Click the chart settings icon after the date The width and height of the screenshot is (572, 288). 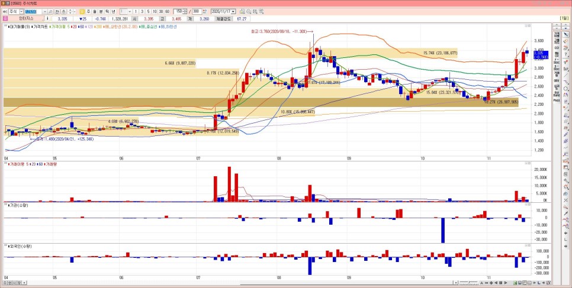click(x=261, y=11)
